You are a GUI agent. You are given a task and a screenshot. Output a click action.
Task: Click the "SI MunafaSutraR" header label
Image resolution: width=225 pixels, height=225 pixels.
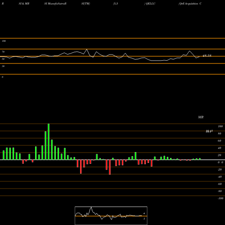(55, 4)
